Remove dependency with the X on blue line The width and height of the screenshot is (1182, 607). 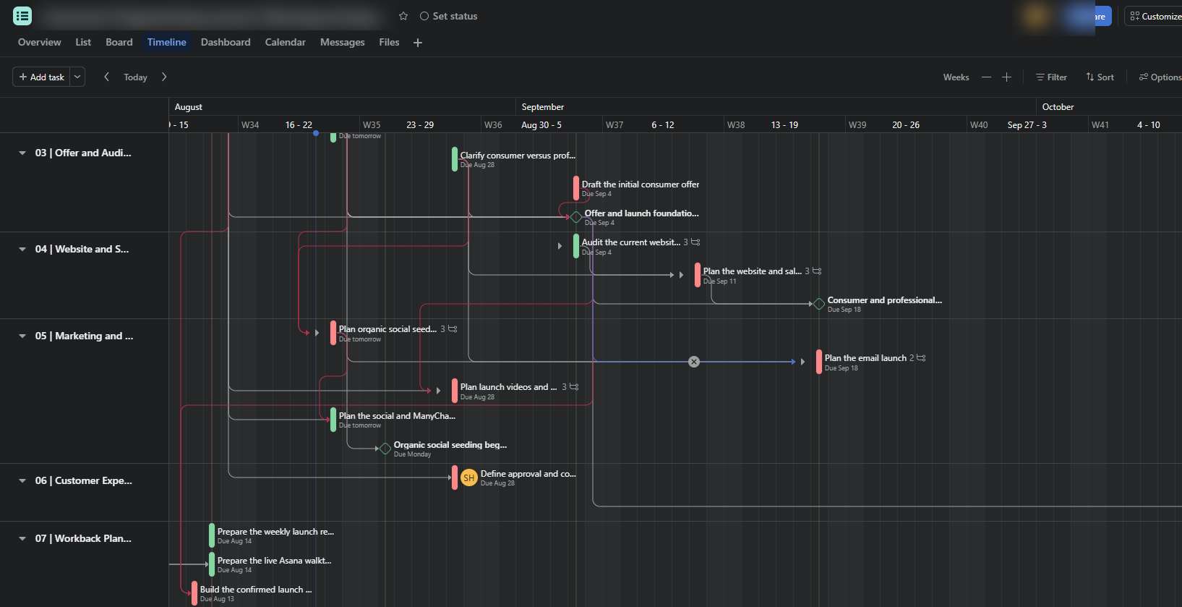[694, 362]
